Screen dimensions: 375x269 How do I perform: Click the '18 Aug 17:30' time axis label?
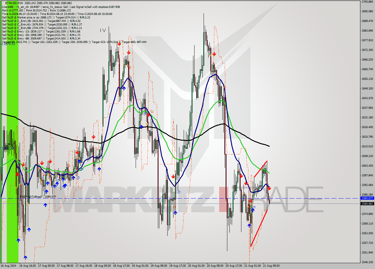[121, 266]
